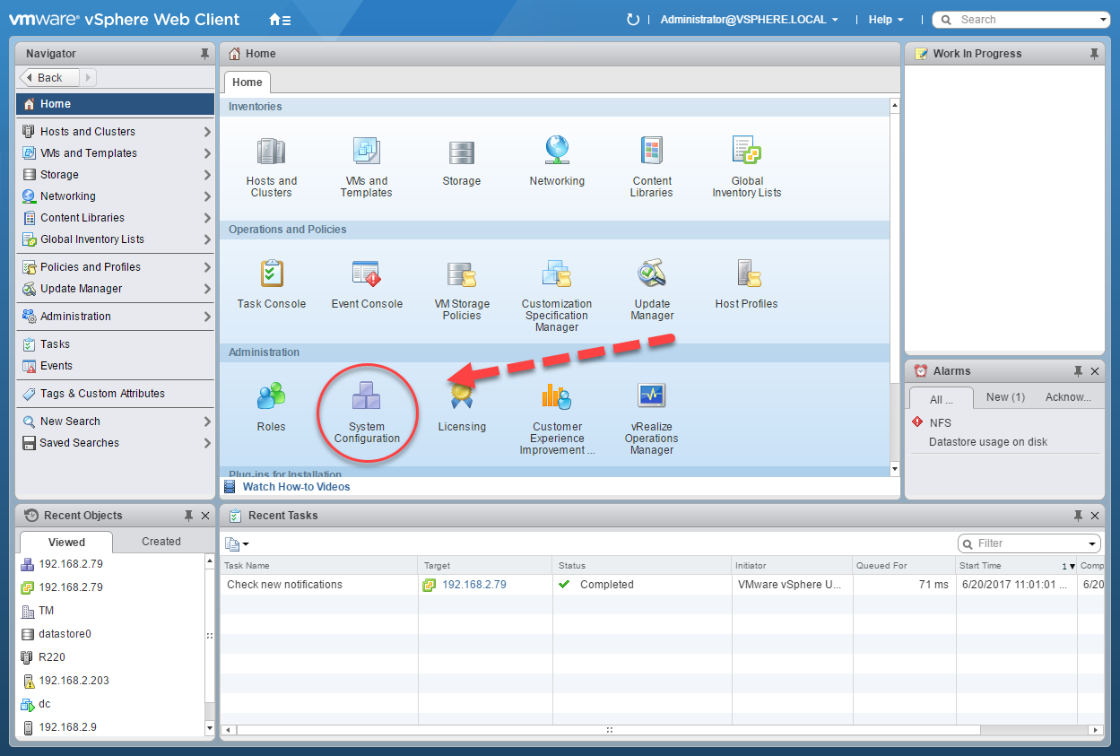The width and height of the screenshot is (1120, 756).
Task: Open the Hosts and Clusters inventory icon
Action: (271, 152)
